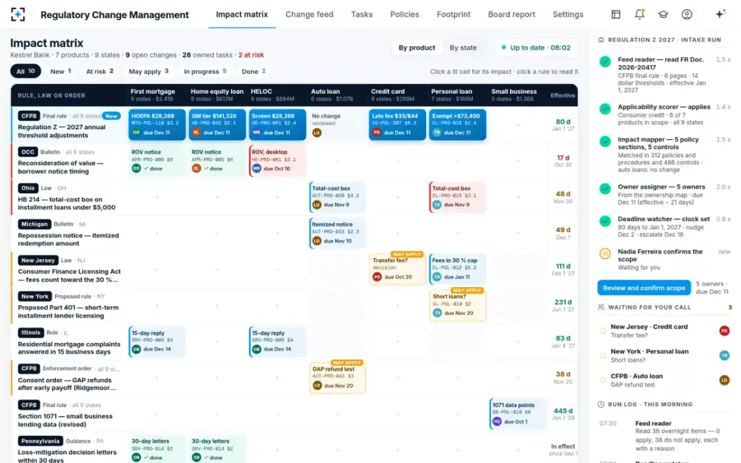Filter by All 10 changes

click(x=26, y=72)
